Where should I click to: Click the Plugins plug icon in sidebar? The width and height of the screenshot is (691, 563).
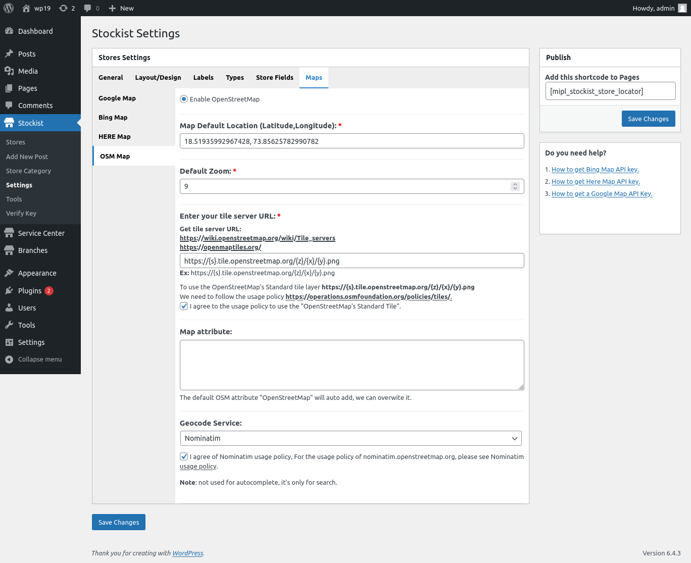pyautogui.click(x=9, y=291)
